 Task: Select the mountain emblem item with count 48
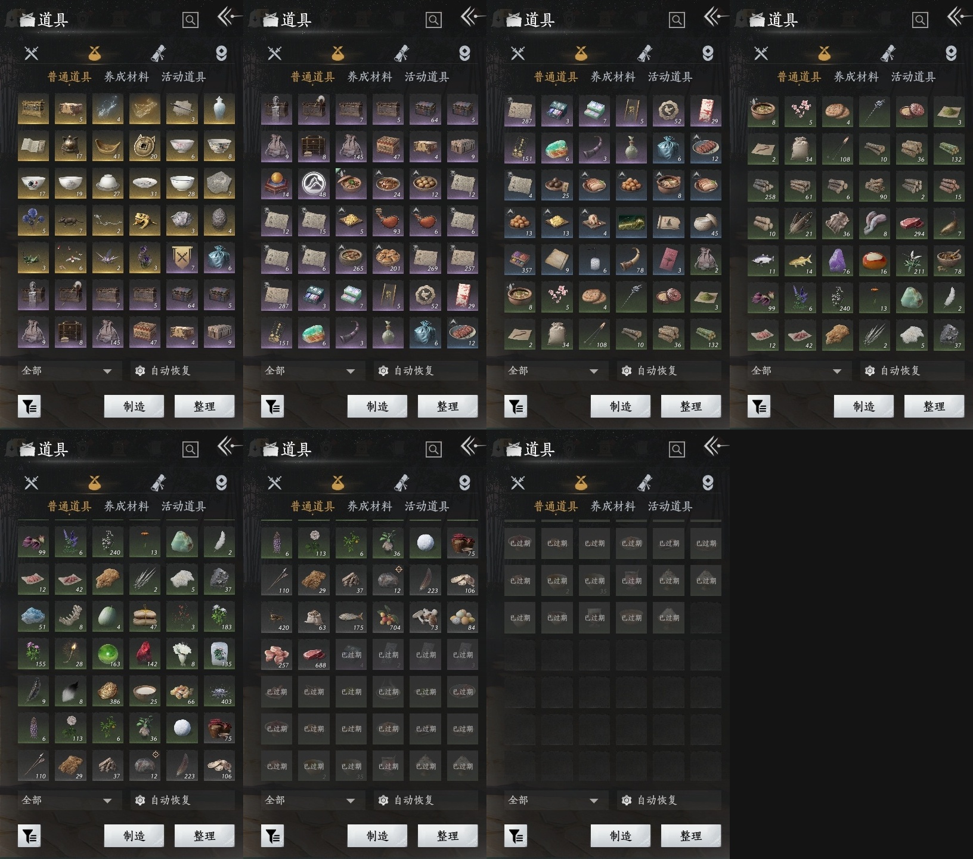point(314,184)
